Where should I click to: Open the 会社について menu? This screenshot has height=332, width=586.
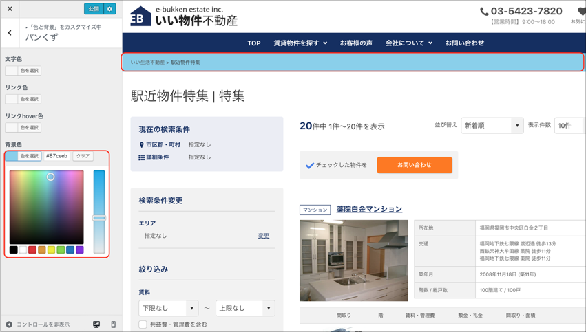tap(409, 43)
